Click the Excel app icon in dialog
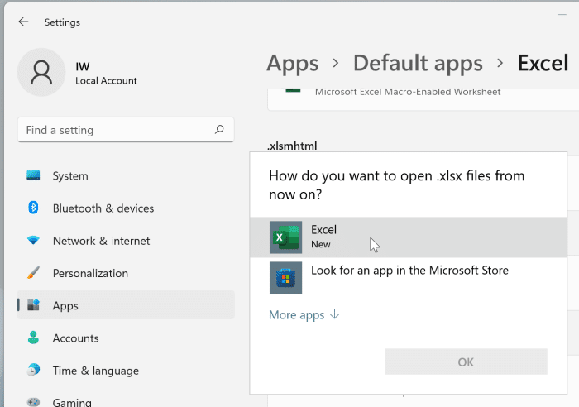 (x=285, y=237)
